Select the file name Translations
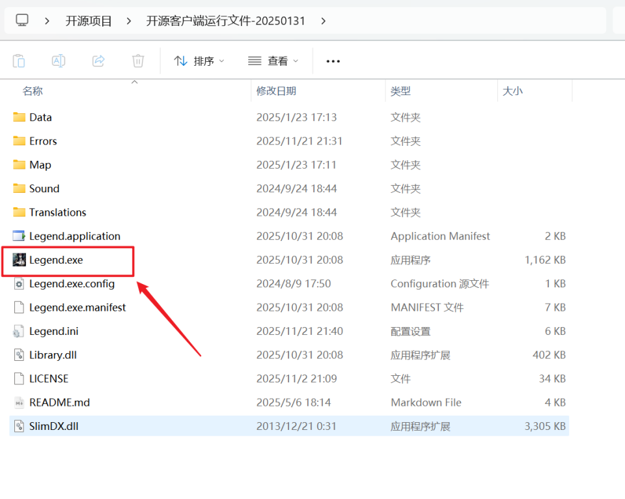This screenshot has height=499, width=625. coord(58,212)
